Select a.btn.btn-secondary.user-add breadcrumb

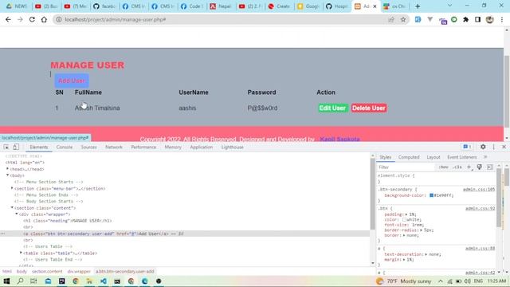[125, 271]
